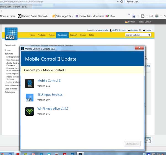Click the Version 1.1.3 text
The height and width of the screenshot is (155, 166).
[44, 86]
